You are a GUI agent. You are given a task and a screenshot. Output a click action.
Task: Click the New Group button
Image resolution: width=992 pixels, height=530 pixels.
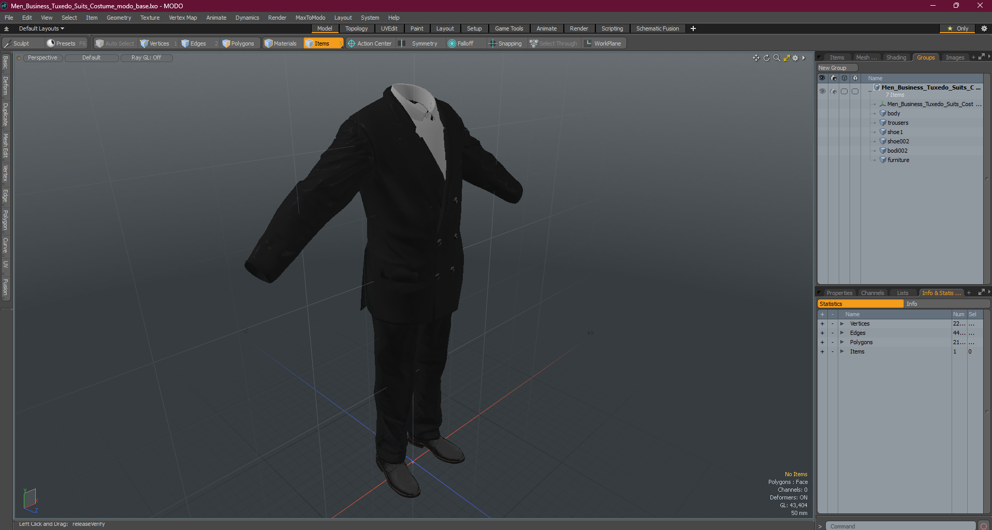tap(837, 68)
